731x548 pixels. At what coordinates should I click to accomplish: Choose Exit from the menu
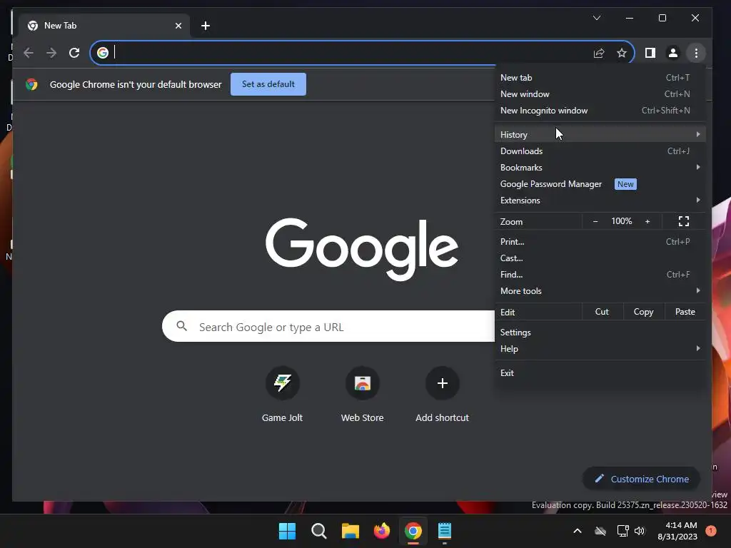click(600, 372)
